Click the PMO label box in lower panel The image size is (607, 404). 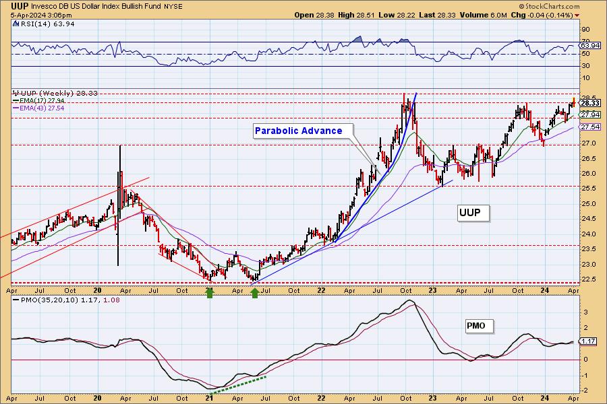tap(480, 325)
